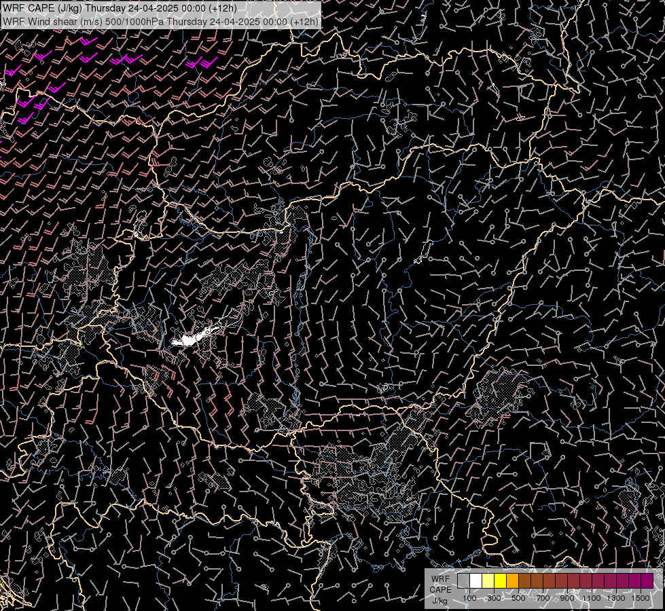Click the orange legend swatch left of 500
Viewport: 665px width, 611px height.
(512, 580)
